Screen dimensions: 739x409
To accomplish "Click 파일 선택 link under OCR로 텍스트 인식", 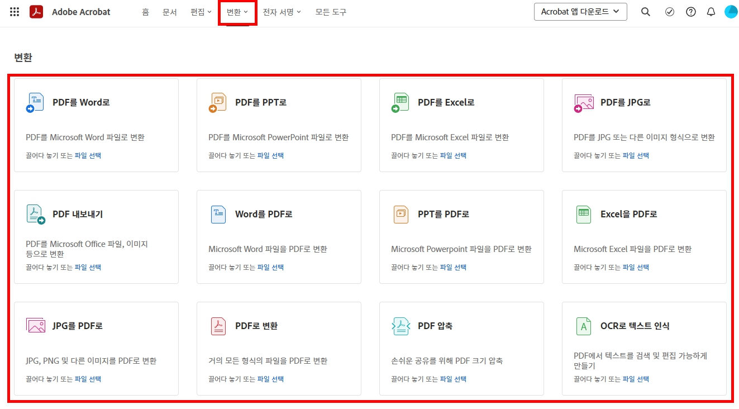I will pyautogui.click(x=636, y=379).
